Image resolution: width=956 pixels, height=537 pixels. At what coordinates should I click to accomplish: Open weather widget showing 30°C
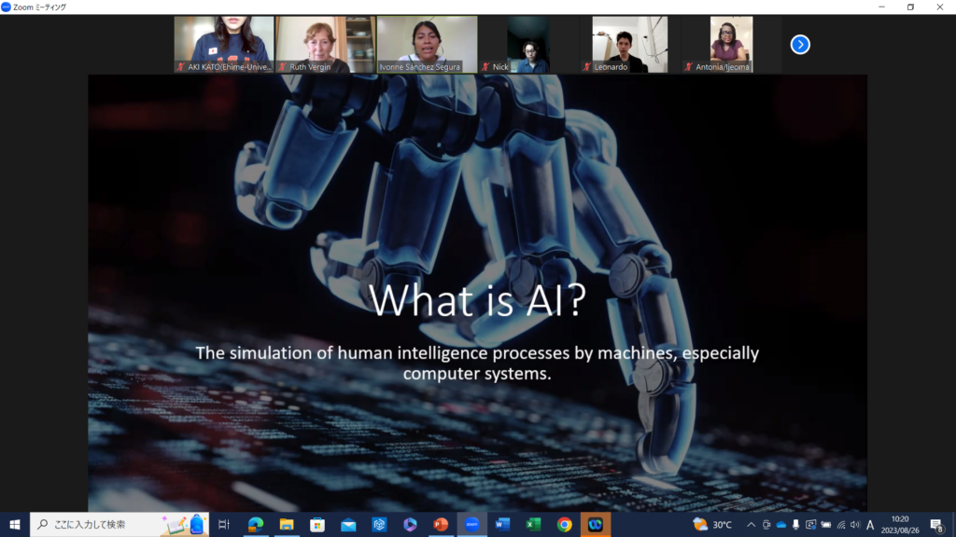[712, 524]
